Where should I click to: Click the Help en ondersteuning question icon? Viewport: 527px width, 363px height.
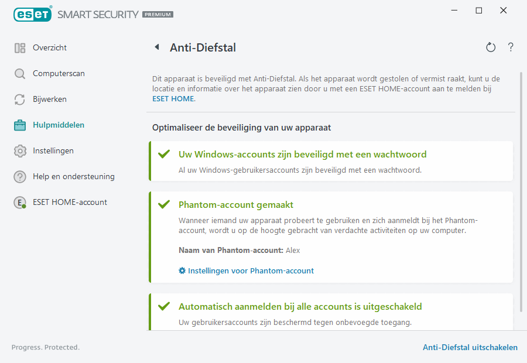19,176
